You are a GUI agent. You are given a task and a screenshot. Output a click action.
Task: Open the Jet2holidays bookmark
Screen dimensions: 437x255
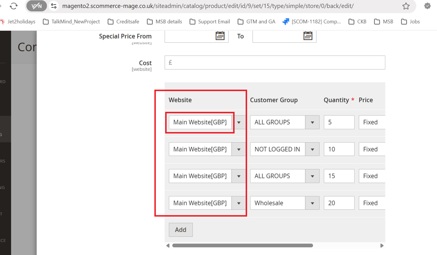pos(18,21)
